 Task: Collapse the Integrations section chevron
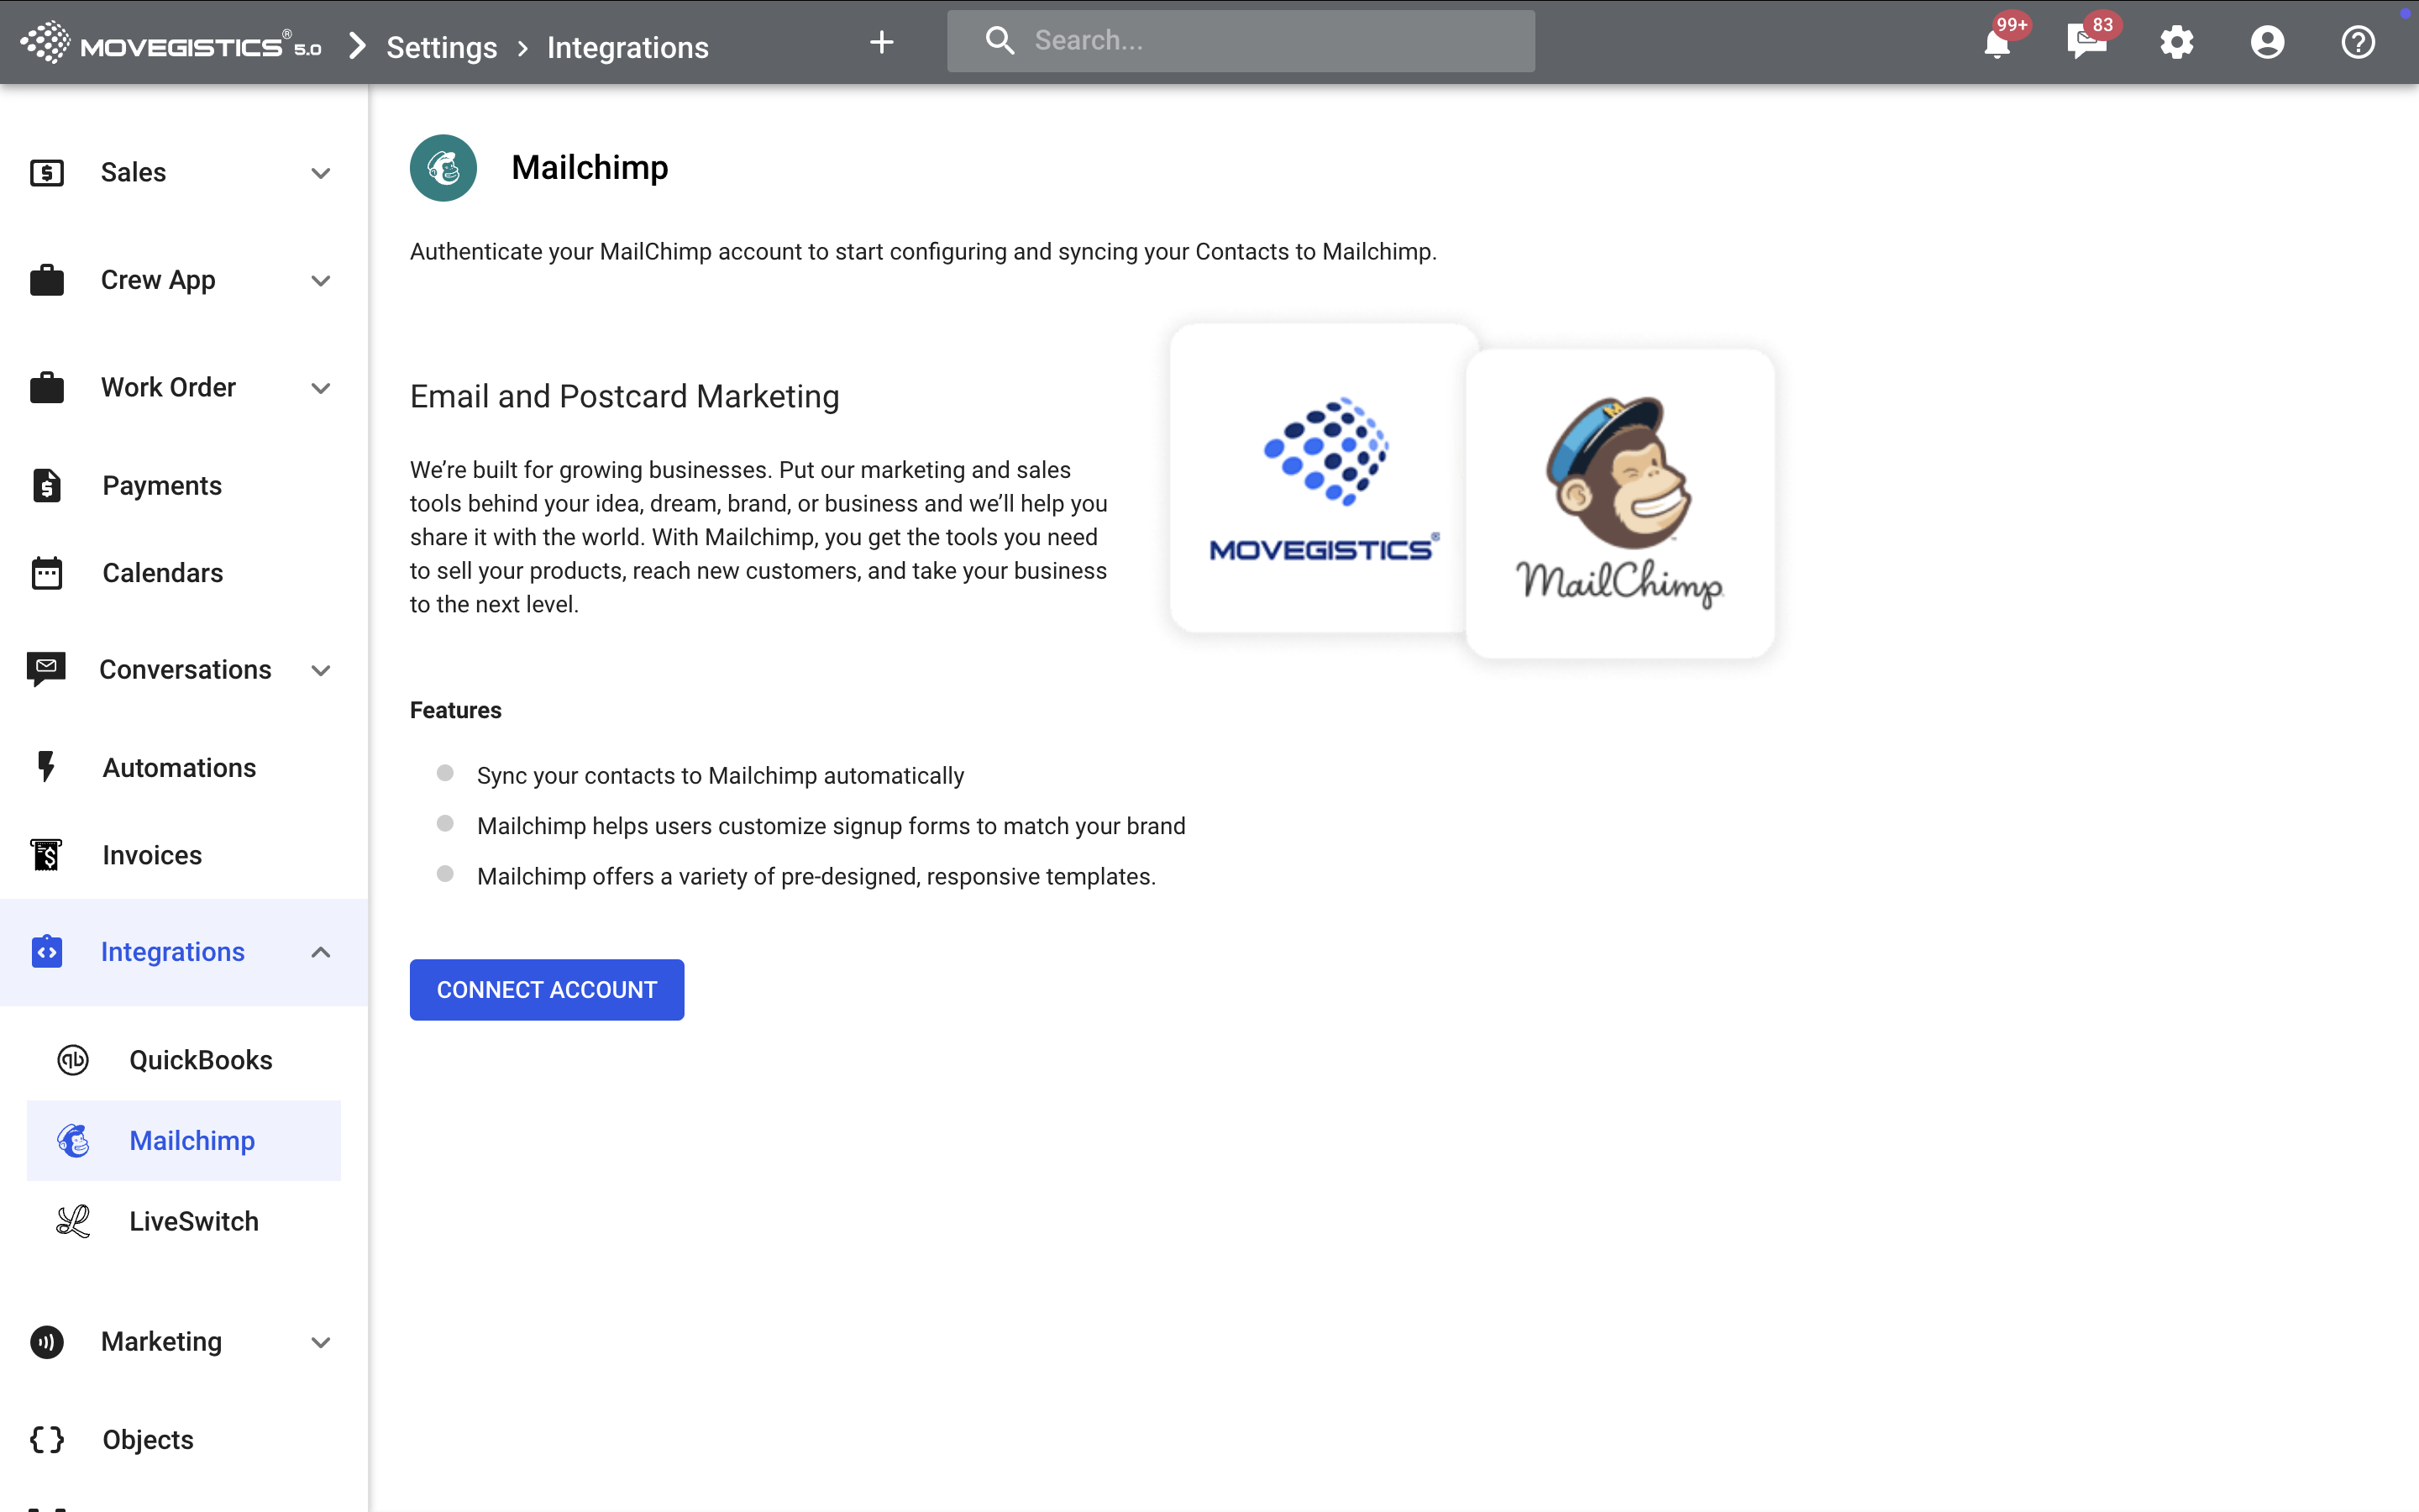[321, 952]
